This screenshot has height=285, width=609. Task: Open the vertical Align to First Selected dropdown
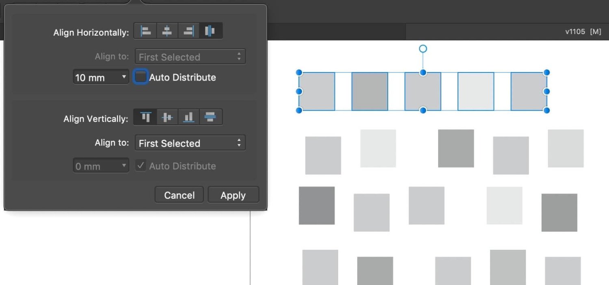pos(190,143)
